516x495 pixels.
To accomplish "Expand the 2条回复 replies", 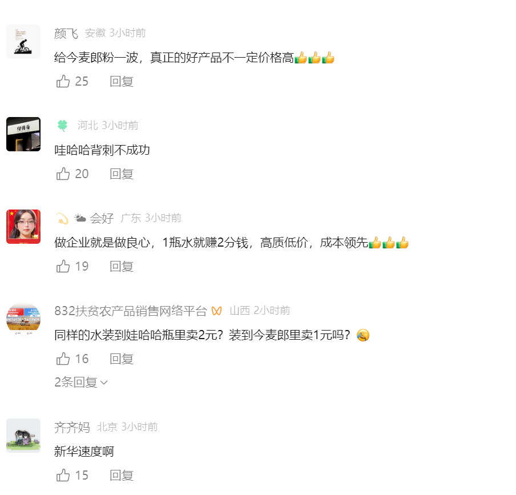I will [x=81, y=382].
